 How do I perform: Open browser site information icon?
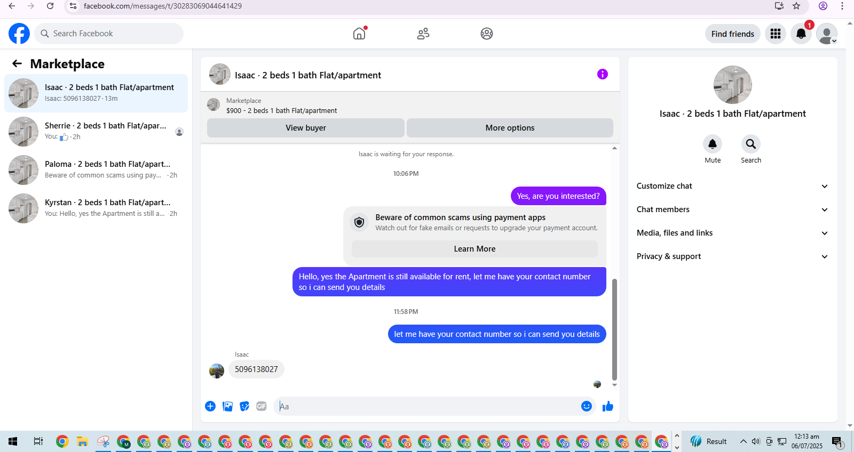tap(73, 6)
